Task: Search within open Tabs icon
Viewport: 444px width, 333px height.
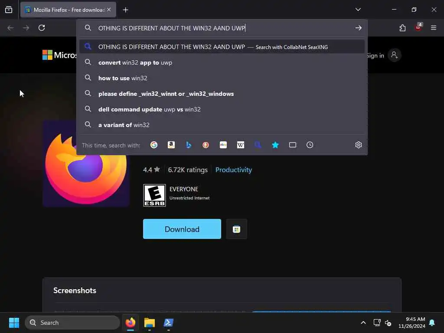Action: tap(293, 145)
